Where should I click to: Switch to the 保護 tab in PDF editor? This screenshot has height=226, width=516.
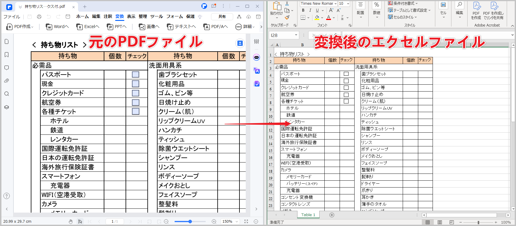click(x=190, y=17)
